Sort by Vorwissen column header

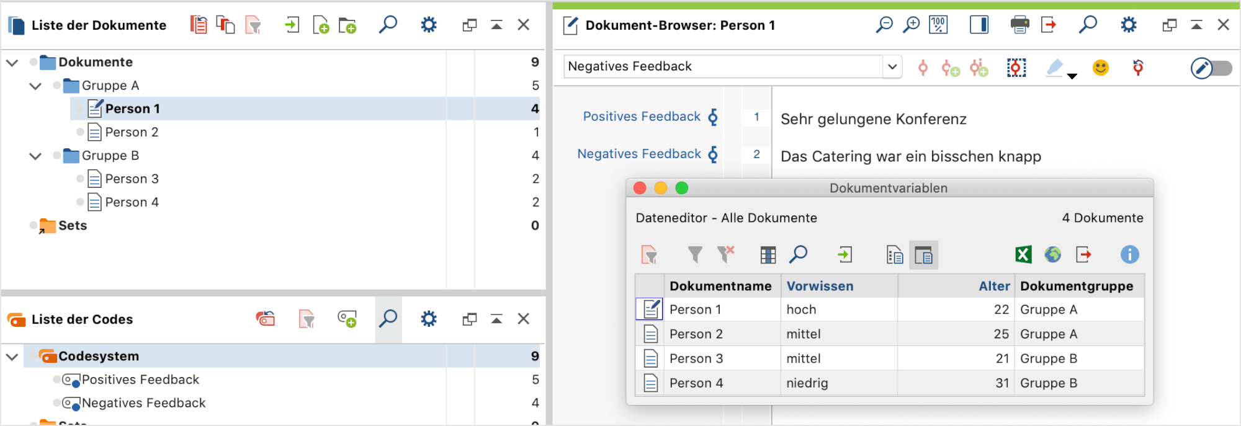(x=820, y=286)
